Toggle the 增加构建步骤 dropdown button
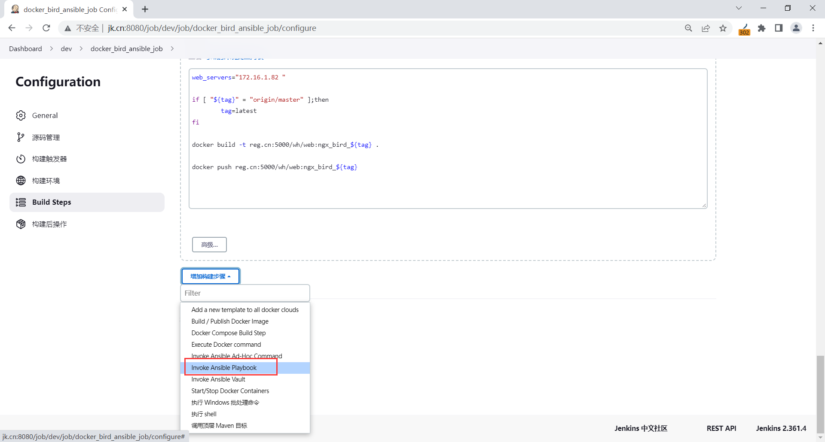Viewport: 825px width, 442px height. pyautogui.click(x=211, y=276)
